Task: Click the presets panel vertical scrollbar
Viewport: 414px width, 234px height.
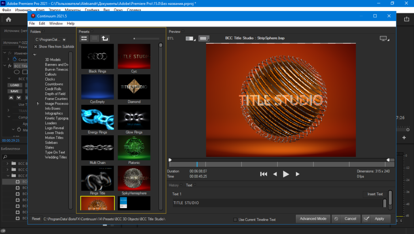Action: pyautogui.click(x=161, y=127)
